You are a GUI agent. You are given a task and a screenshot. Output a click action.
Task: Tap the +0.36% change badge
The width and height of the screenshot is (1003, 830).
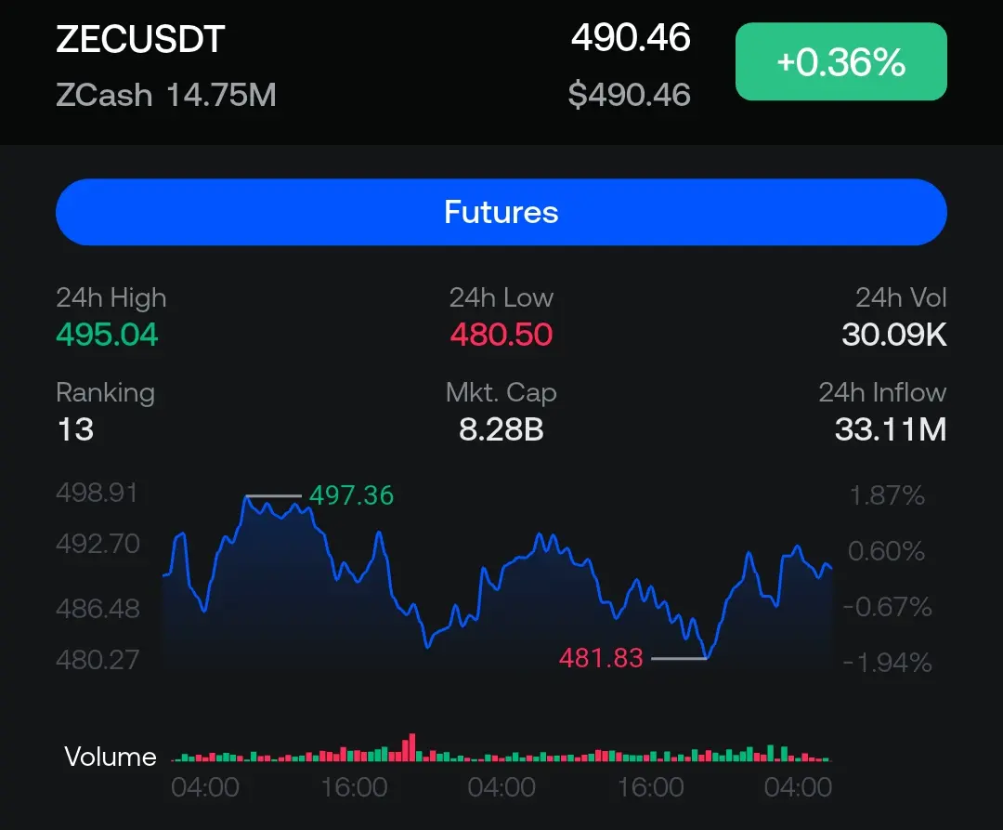click(841, 61)
